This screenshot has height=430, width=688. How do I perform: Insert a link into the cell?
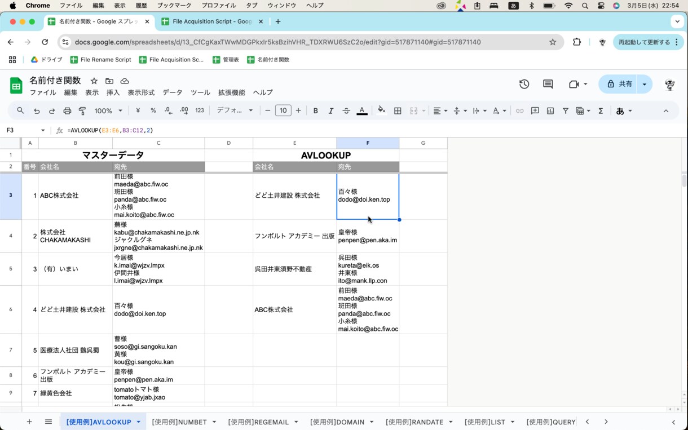tap(519, 111)
